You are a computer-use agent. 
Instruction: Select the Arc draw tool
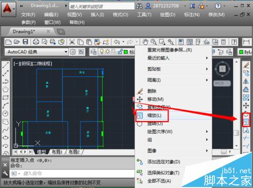tap(6, 105)
